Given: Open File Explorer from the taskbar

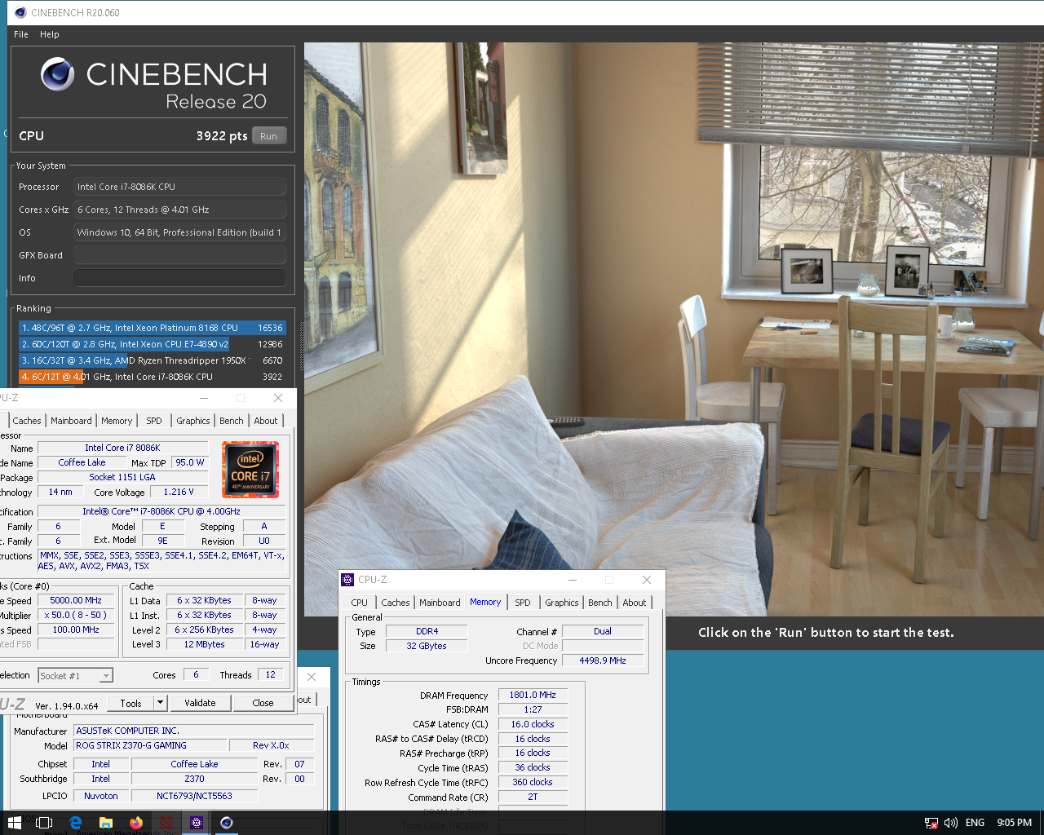Looking at the screenshot, I should click(106, 823).
